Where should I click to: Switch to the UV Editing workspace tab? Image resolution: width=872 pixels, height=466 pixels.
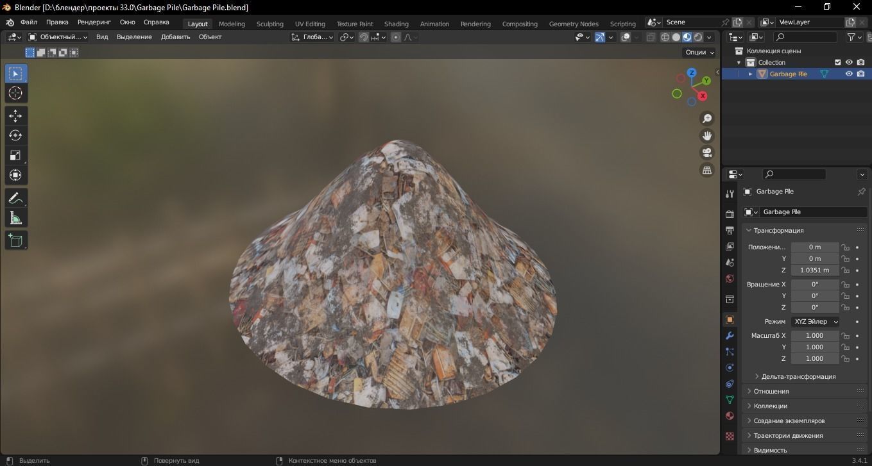click(x=310, y=24)
